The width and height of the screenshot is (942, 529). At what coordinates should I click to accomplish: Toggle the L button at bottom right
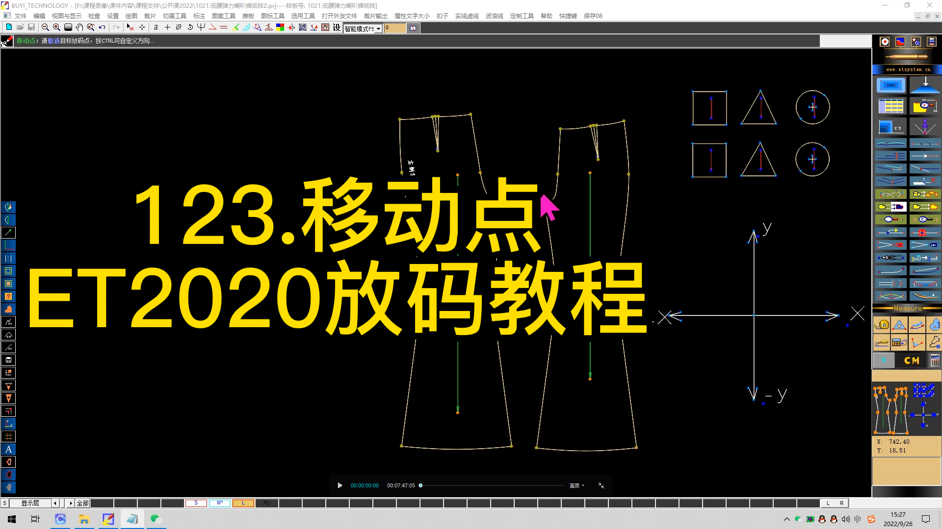(x=828, y=503)
